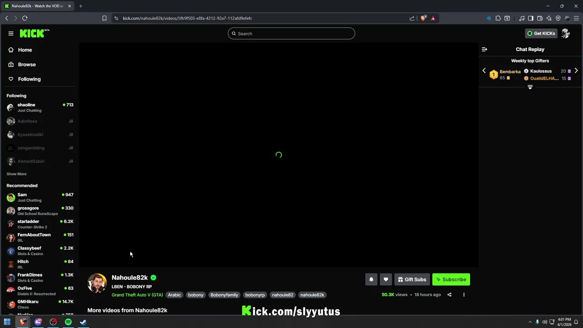This screenshot has width=583, height=328.
Task: Click the green KICK logo
Action: [35, 33]
